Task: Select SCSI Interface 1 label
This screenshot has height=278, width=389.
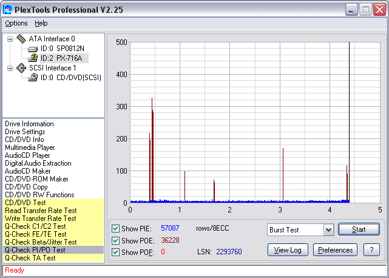Action: click(53, 68)
